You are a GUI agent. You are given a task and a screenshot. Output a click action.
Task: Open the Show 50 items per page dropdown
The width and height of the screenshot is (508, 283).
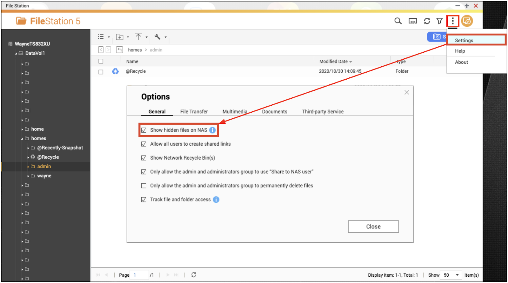pyautogui.click(x=451, y=275)
